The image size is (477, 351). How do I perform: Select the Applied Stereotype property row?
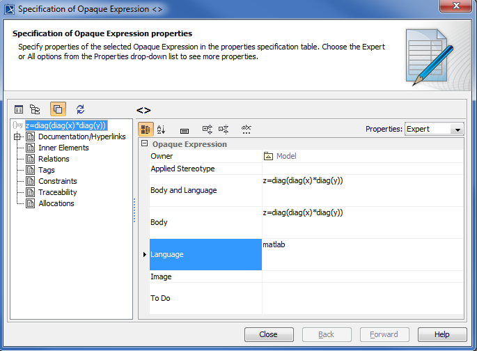pyautogui.click(x=306, y=169)
